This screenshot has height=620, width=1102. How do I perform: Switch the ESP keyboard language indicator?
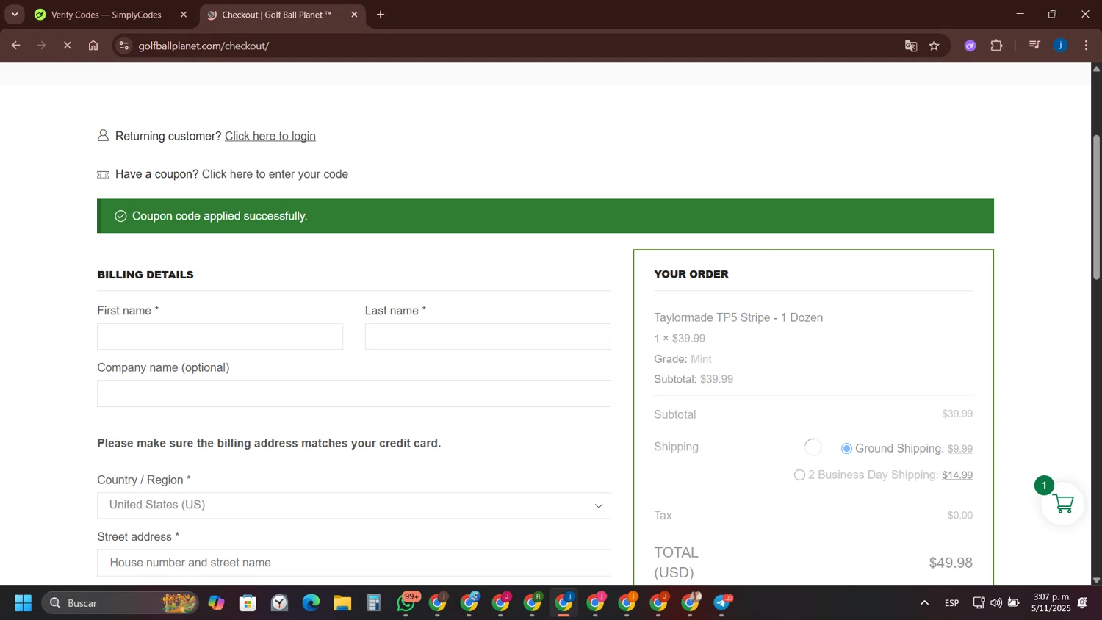951,603
